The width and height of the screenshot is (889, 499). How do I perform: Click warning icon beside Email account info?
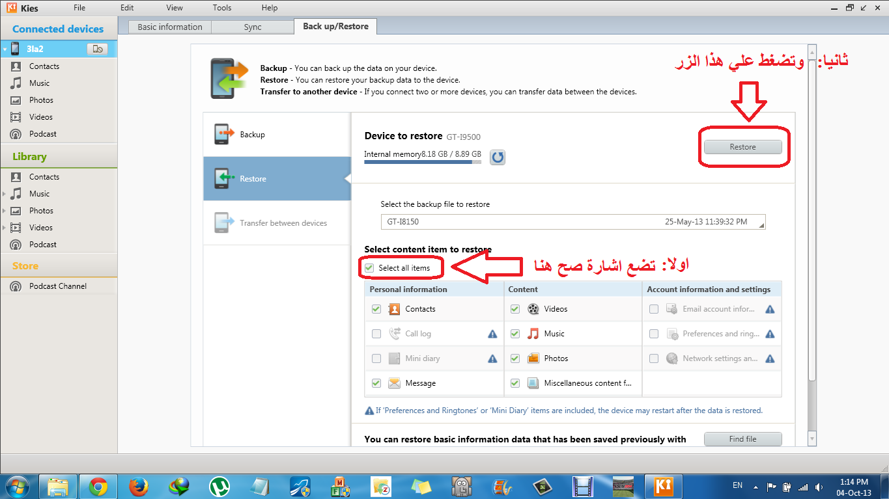click(x=770, y=309)
